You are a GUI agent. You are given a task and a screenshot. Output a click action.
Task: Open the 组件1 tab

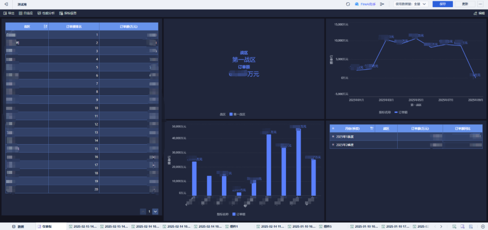232,226
